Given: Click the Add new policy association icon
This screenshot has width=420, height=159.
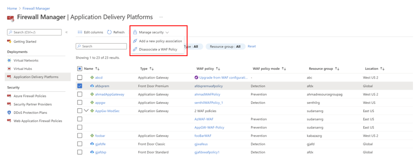Looking at the screenshot, I should pyautogui.click(x=135, y=41).
